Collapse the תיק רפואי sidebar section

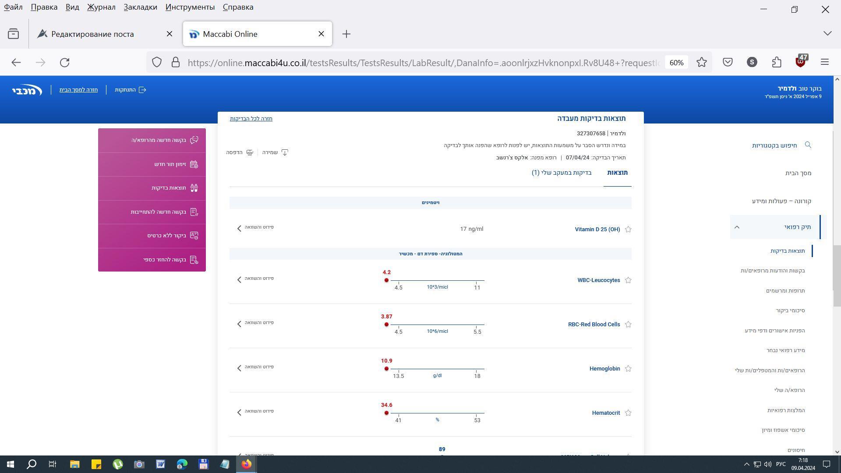click(737, 227)
